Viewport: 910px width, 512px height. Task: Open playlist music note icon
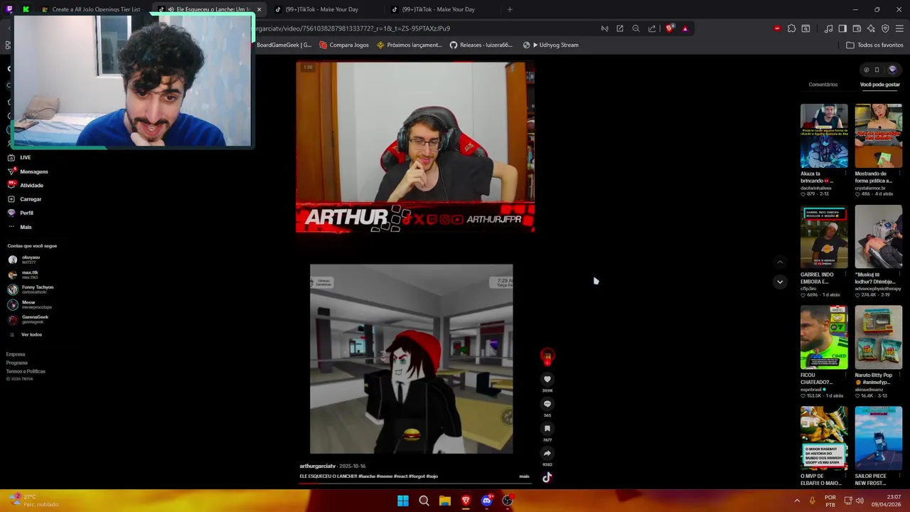click(x=828, y=28)
